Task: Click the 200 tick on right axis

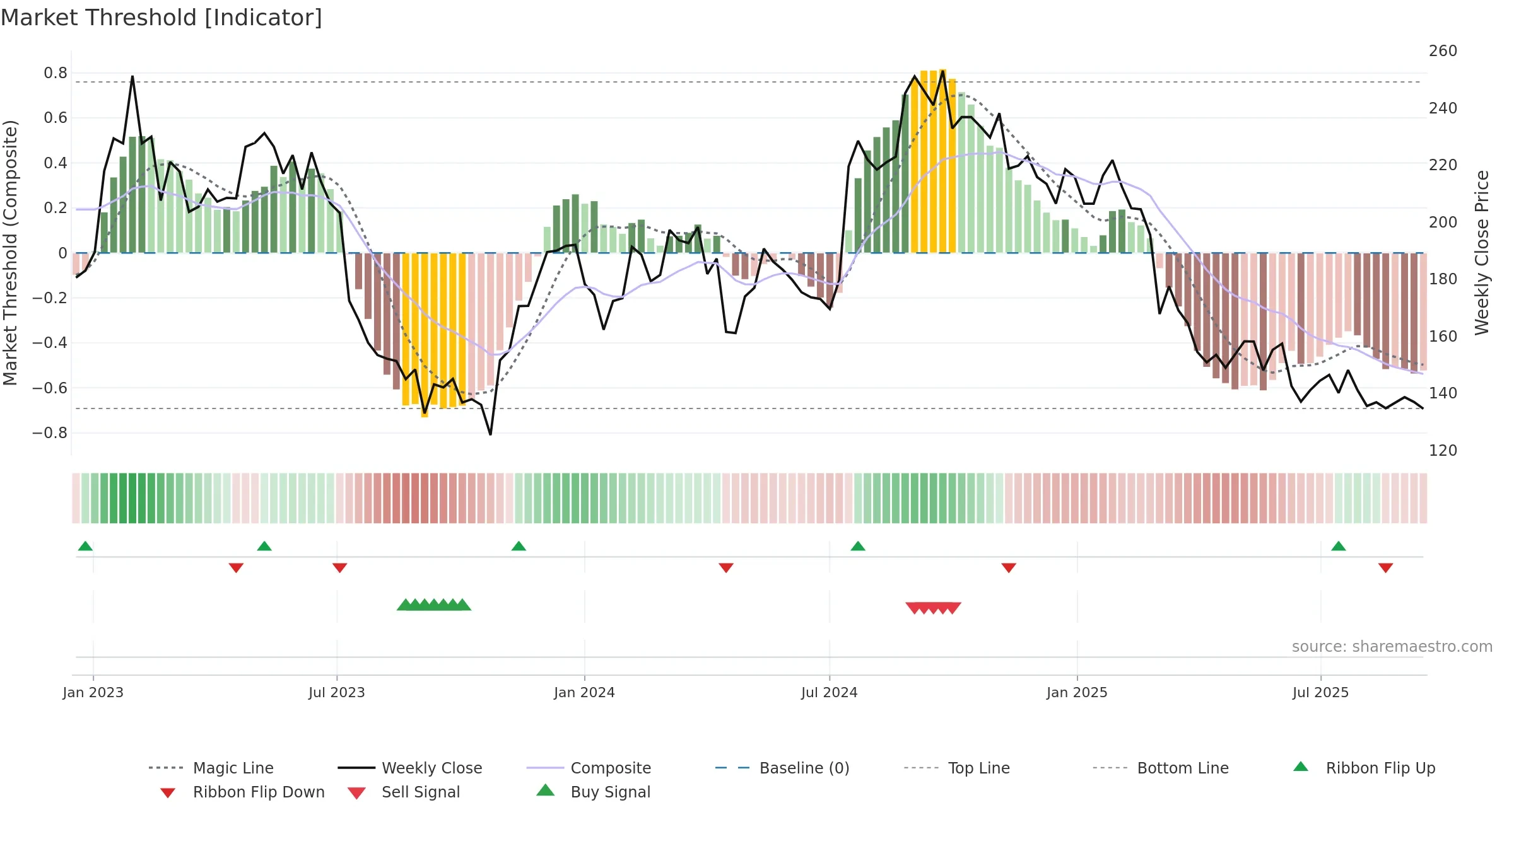Action: (x=1443, y=223)
